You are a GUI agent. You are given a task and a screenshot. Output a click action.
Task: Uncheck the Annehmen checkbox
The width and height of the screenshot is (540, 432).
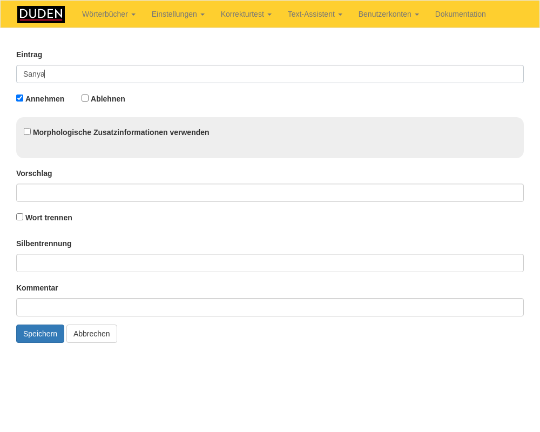click(20, 98)
